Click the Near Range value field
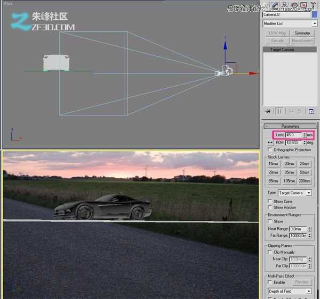Viewport: 320px width, 299px height. [298, 229]
